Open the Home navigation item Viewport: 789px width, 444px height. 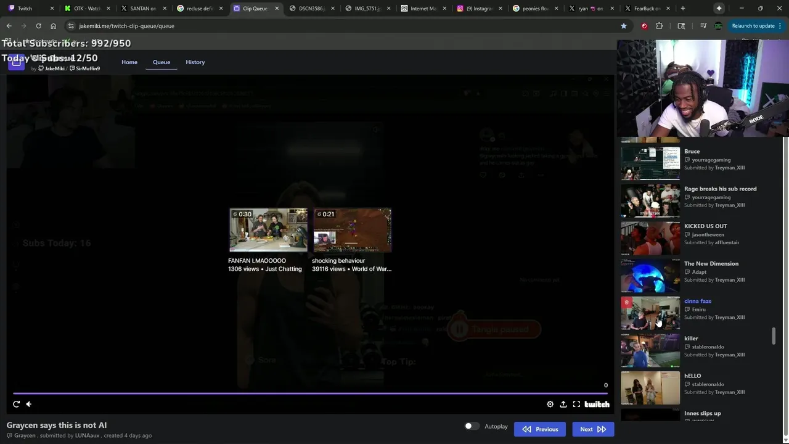129,62
